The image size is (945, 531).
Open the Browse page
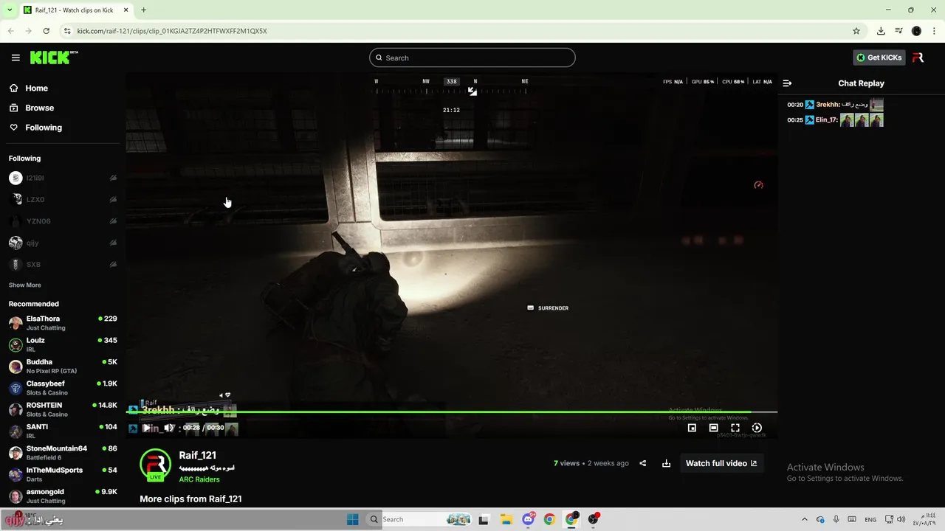tap(39, 108)
